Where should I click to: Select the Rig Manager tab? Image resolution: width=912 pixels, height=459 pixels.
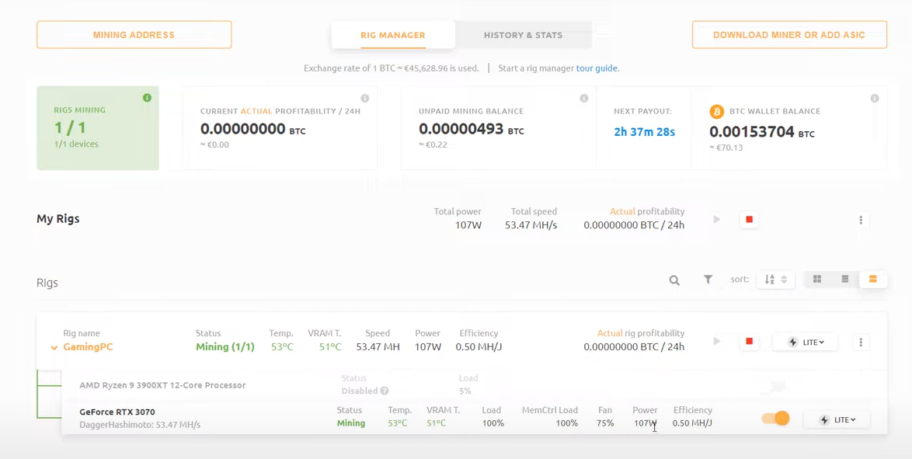[392, 35]
